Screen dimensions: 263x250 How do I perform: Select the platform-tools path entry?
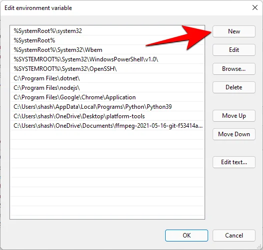pyautogui.click(x=107, y=116)
